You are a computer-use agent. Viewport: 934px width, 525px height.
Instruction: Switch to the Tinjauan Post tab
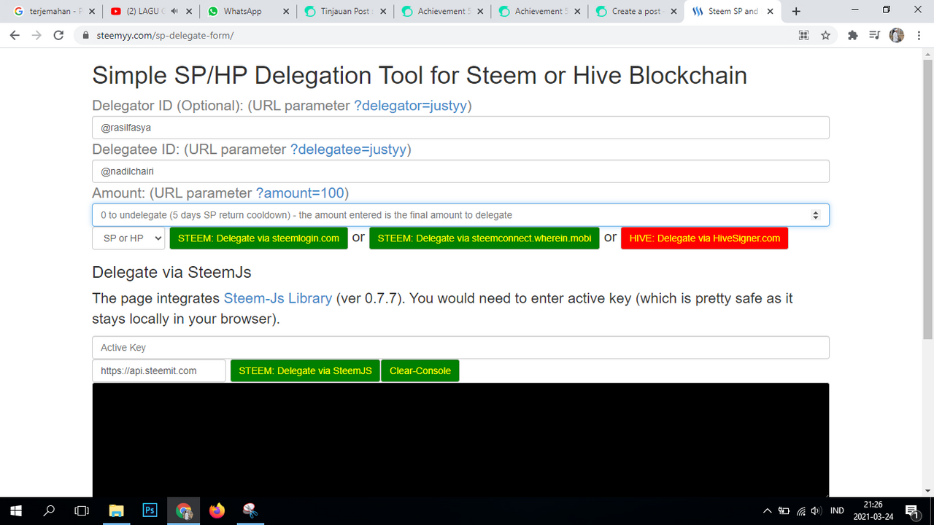[x=344, y=12]
